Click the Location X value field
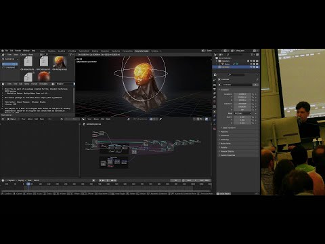 242,94
